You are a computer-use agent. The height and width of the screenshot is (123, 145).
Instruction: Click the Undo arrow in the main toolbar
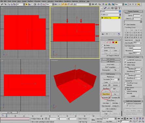[2, 4]
